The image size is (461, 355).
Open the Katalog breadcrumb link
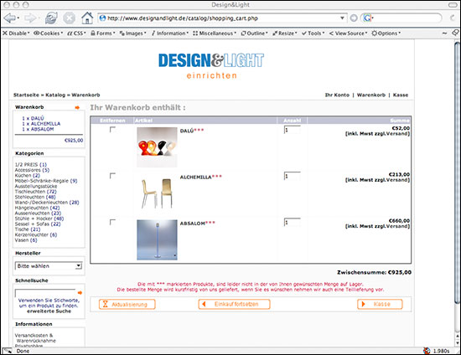tap(55, 95)
